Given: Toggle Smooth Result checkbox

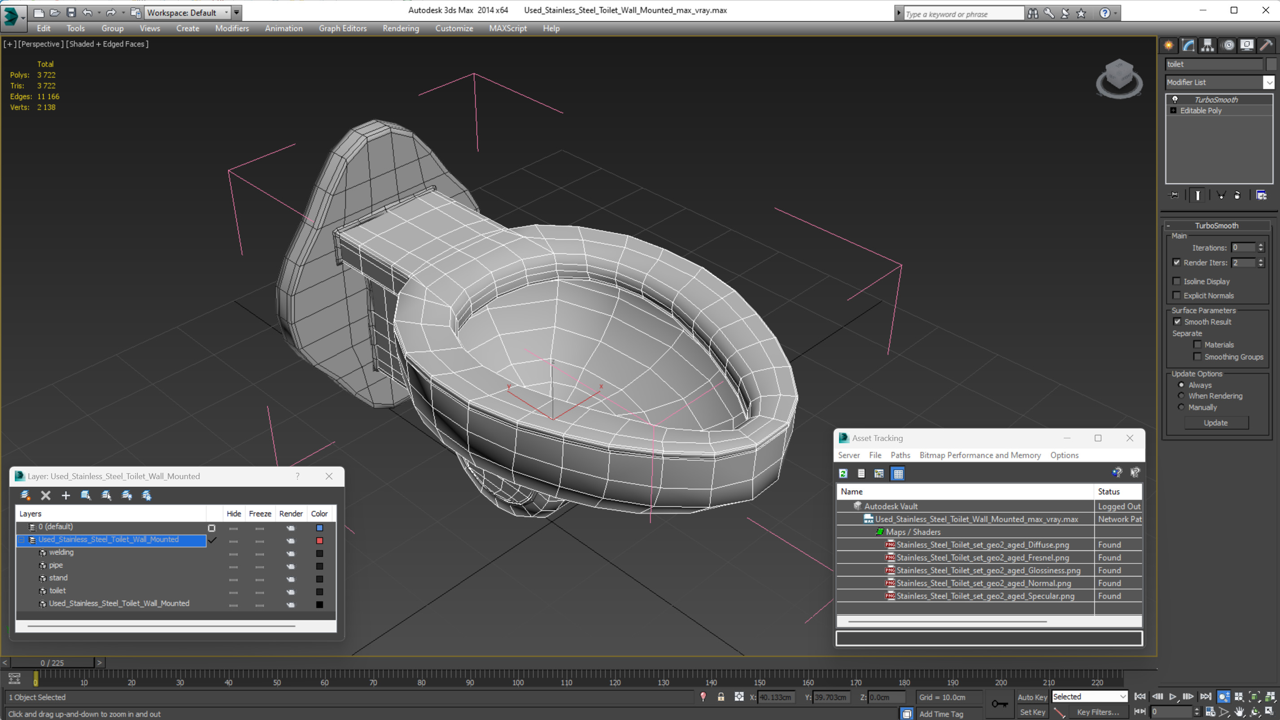Looking at the screenshot, I should (x=1177, y=322).
